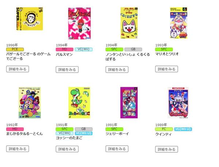Select the Nontan white cat cover image
Image resolution: width=219 pixels, height=167 pixels.
129,23
